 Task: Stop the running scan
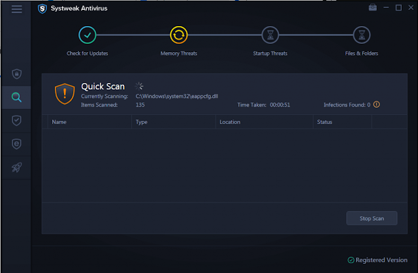tap(372, 218)
